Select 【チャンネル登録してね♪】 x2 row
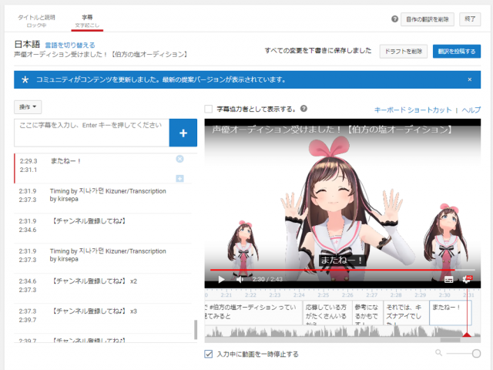The image size is (493, 370). coord(102,288)
